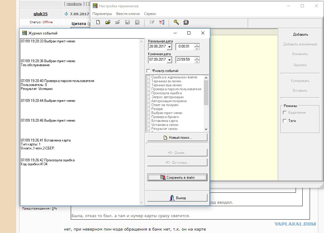
Task: Click the event log scroll-down arrow
Action: tap(142, 203)
